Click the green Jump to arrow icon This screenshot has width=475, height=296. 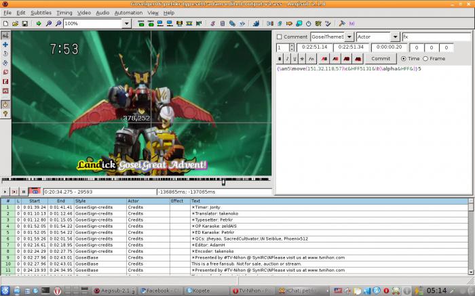tap(39, 23)
